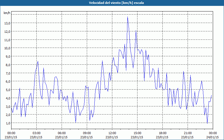Click the chart title 'Velocidad del viento [km/h] escala'
The height and width of the screenshot is (140, 224).
(x=116, y=3)
